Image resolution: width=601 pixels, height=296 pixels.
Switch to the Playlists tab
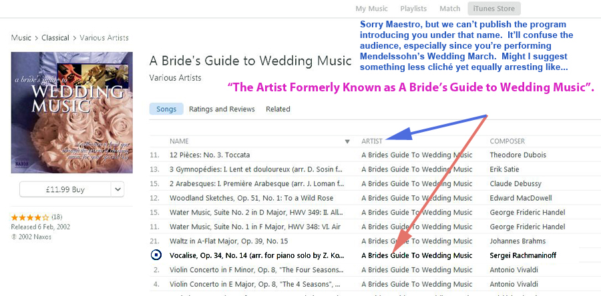pyautogui.click(x=413, y=9)
